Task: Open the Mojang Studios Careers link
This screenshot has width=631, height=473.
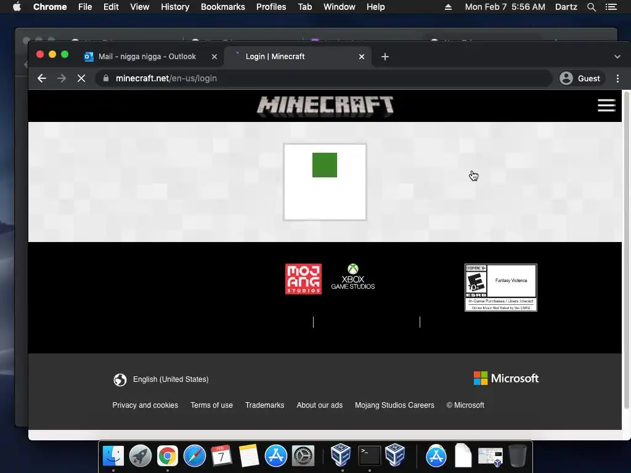Action: (394, 405)
